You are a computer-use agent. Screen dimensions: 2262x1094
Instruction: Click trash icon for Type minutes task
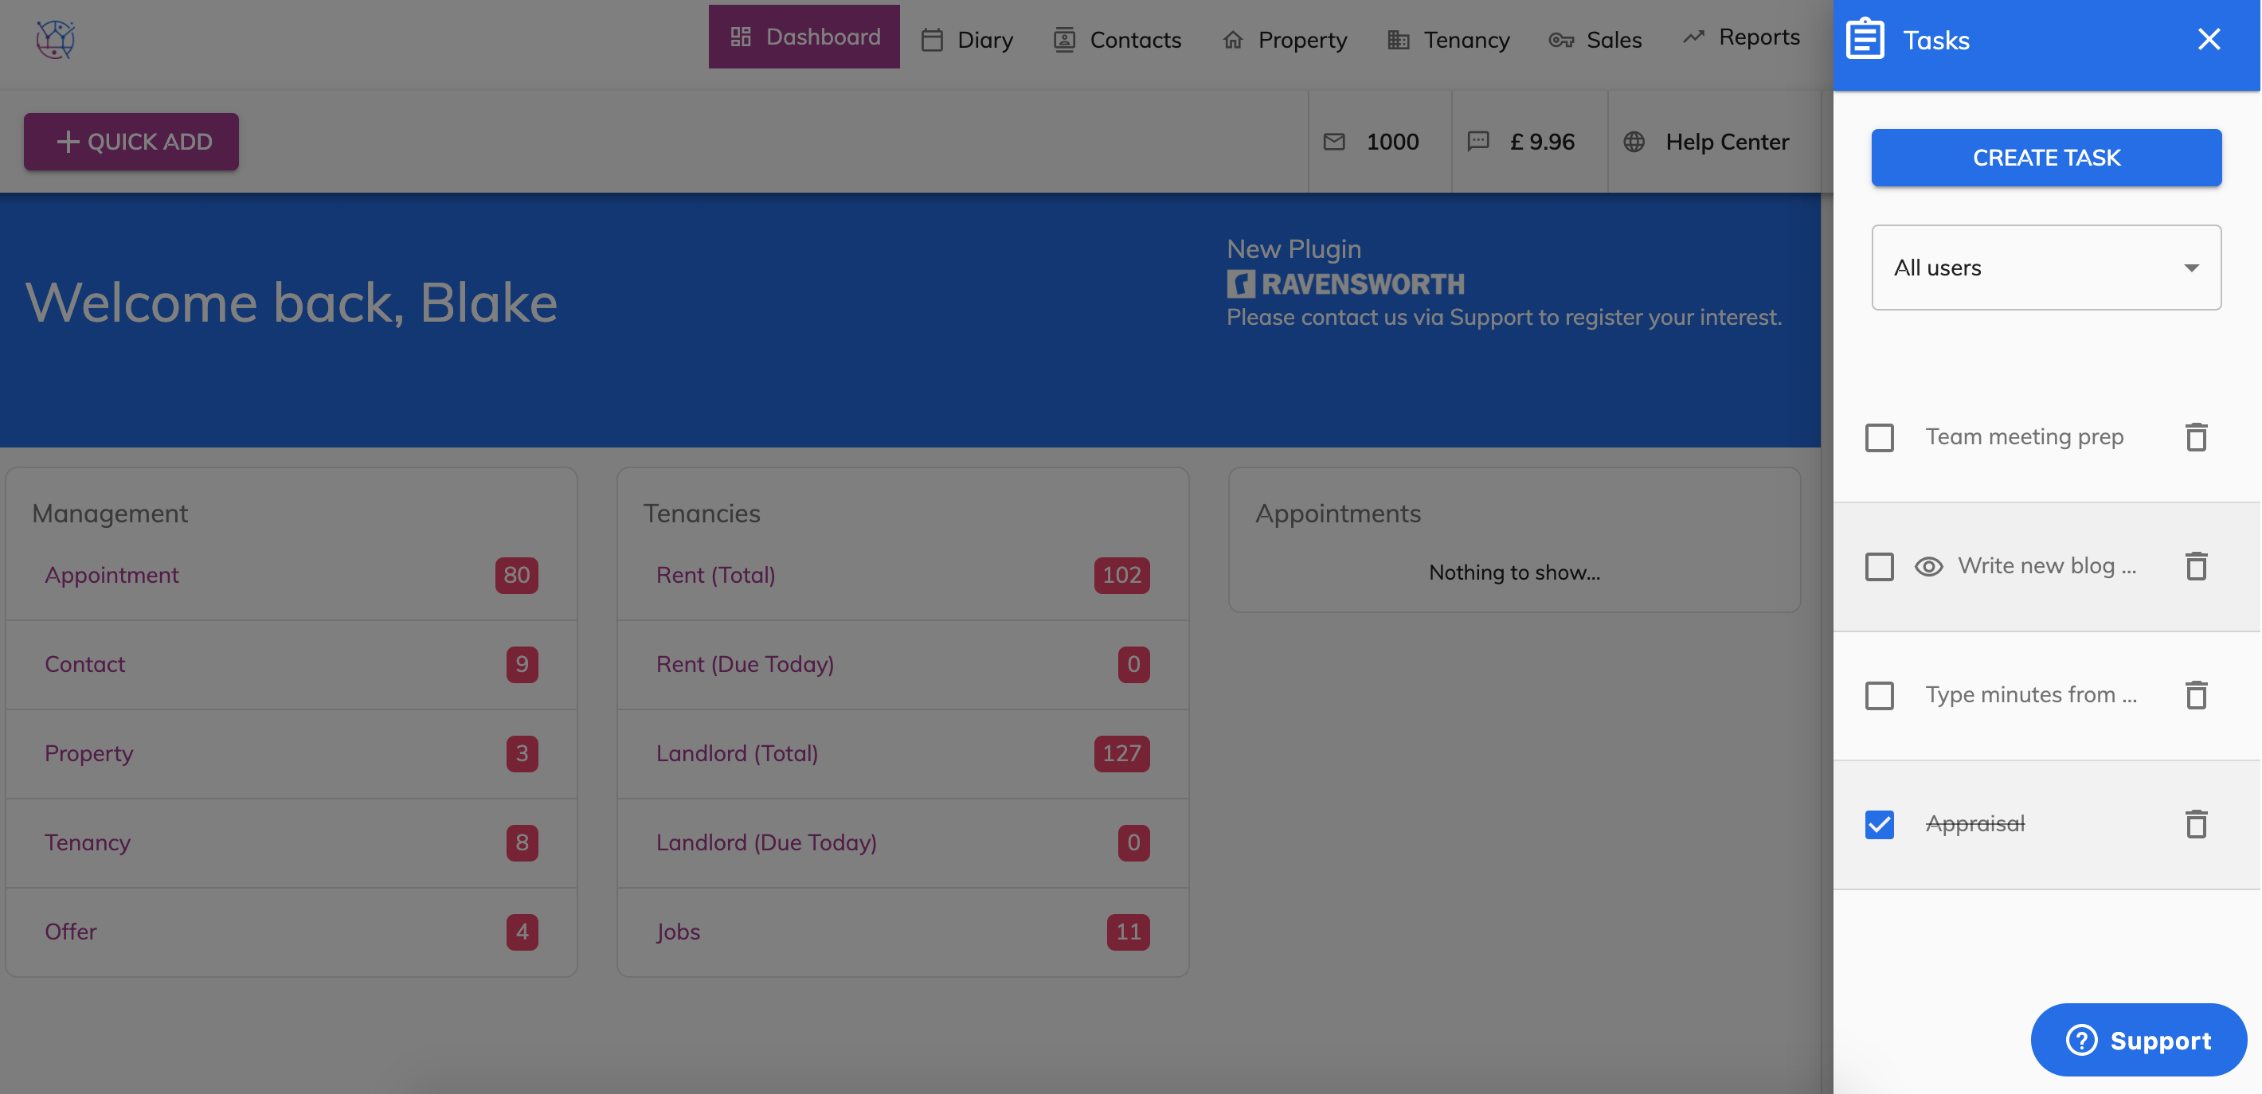point(2195,694)
